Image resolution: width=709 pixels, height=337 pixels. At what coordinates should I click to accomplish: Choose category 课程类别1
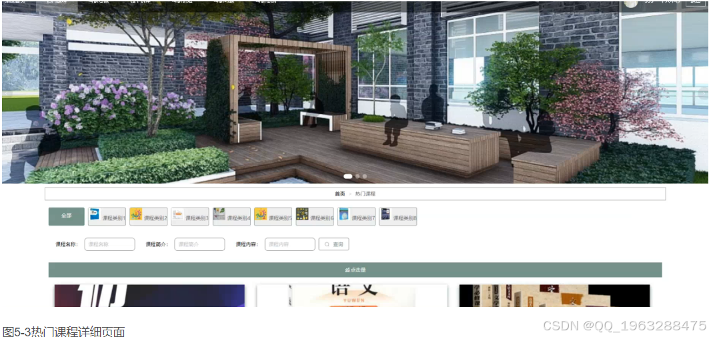pos(107,216)
